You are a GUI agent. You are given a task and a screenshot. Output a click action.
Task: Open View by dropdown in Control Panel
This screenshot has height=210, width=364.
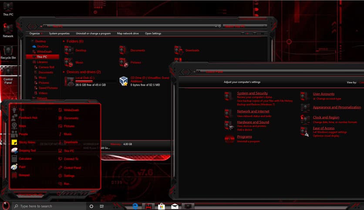(361, 82)
